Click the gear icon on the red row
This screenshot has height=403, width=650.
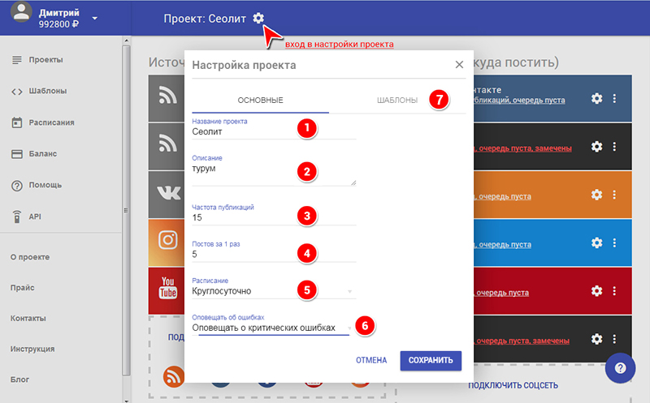(x=596, y=290)
